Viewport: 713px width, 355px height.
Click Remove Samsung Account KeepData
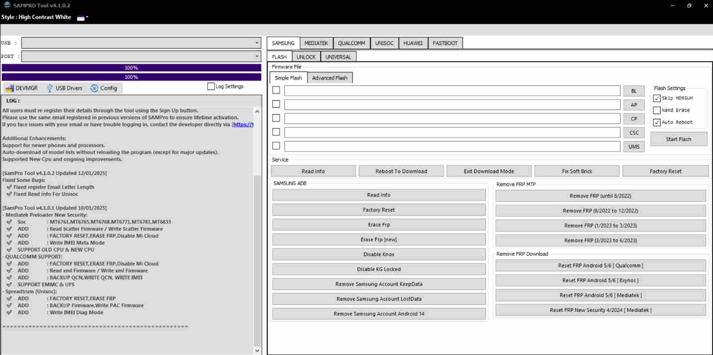[379, 284]
